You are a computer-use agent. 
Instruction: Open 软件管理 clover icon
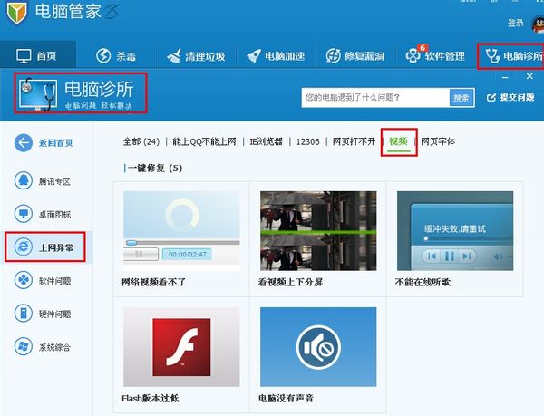[x=413, y=56]
